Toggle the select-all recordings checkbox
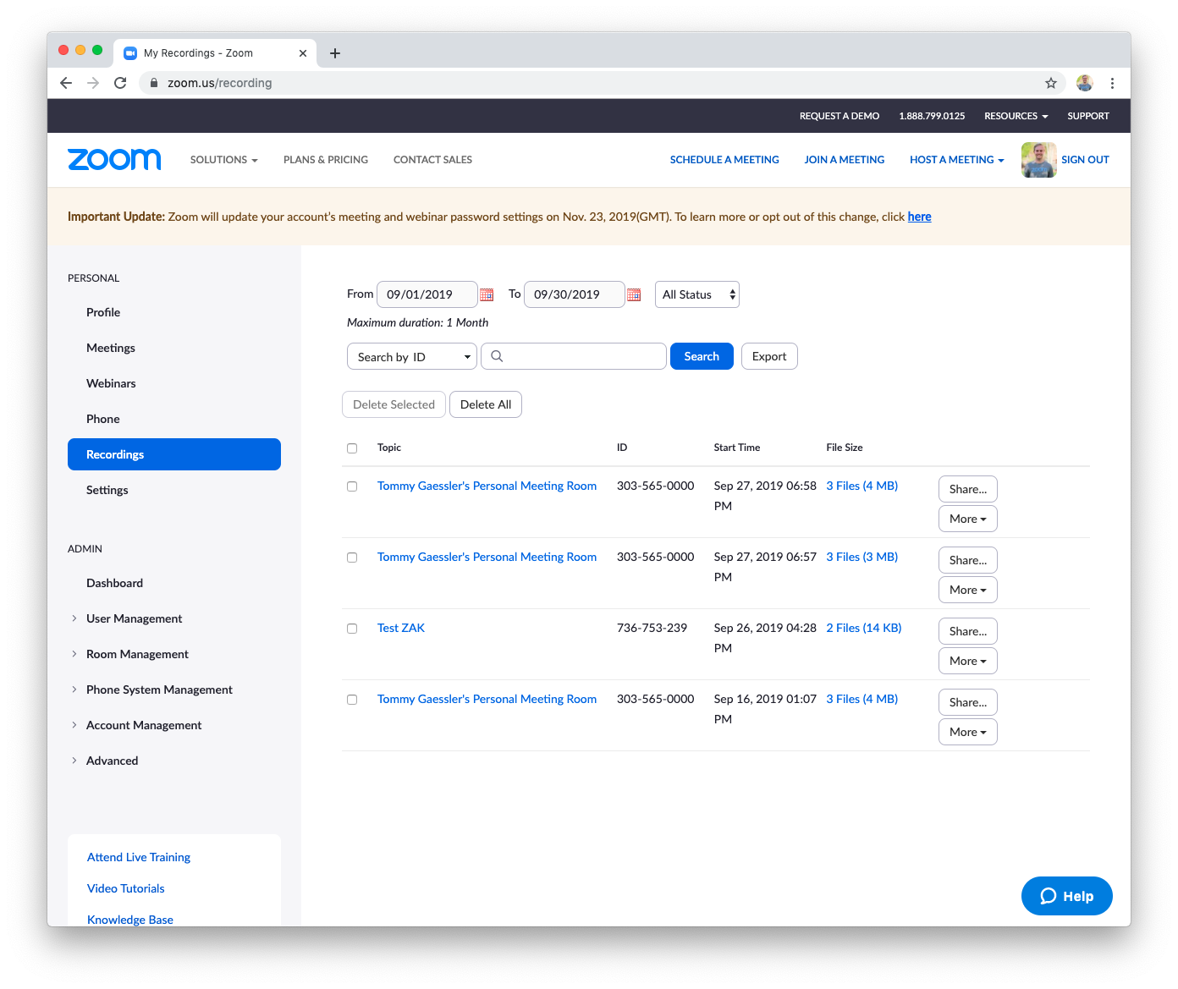Viewport: 1178px width, 989px height. click(x=352, y=448)
